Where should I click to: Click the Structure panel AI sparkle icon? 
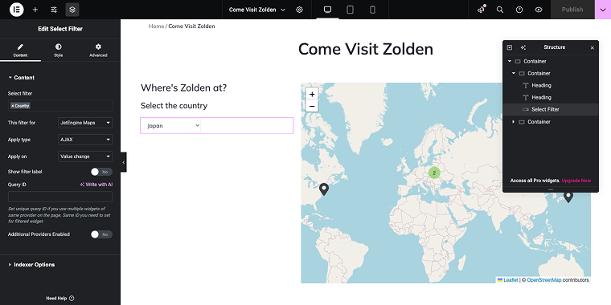click(x=523, y=47)
